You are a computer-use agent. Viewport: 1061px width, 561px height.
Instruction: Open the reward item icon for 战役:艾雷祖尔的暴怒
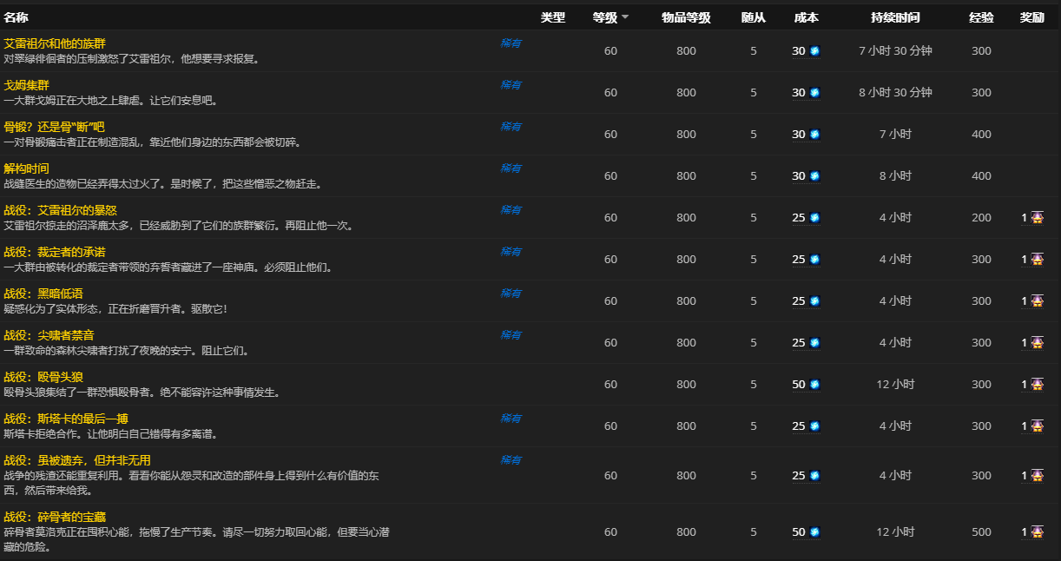(1037, 218)
